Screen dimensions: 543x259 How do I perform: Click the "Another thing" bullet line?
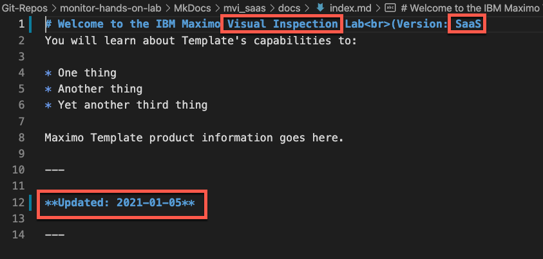coord(100,89)
